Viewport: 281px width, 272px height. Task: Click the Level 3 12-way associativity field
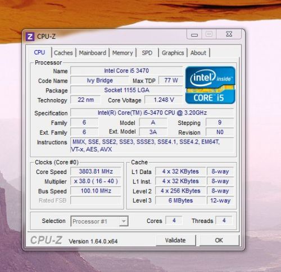coord(220,200)
